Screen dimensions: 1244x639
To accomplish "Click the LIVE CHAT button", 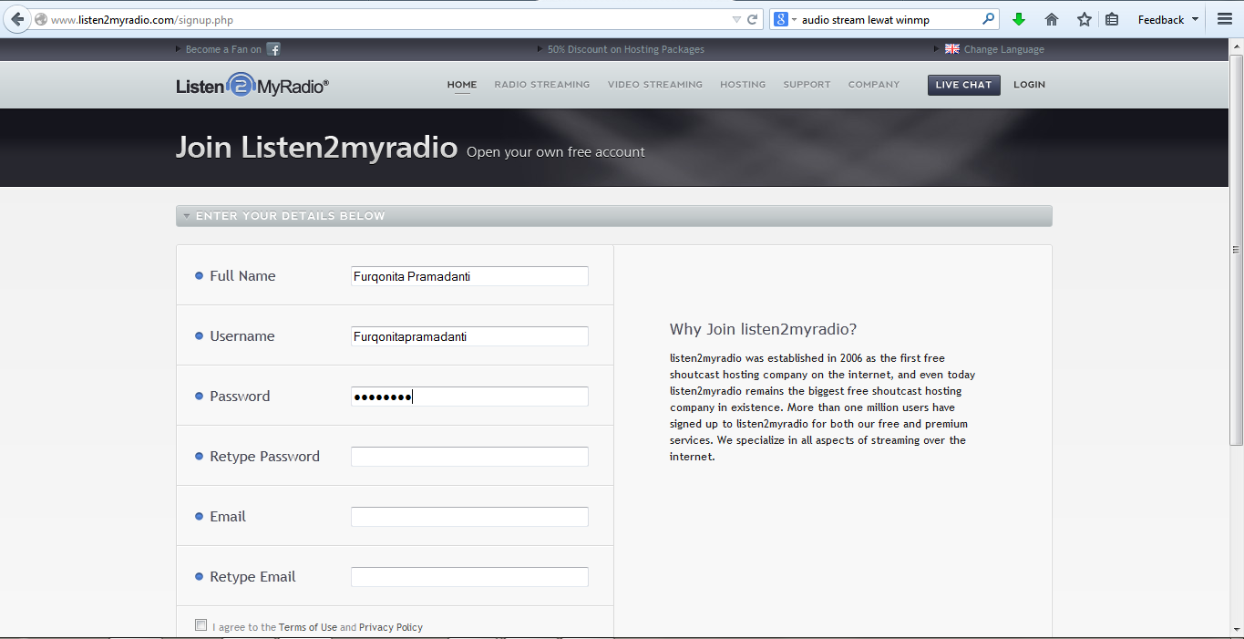I will [964, 85].
